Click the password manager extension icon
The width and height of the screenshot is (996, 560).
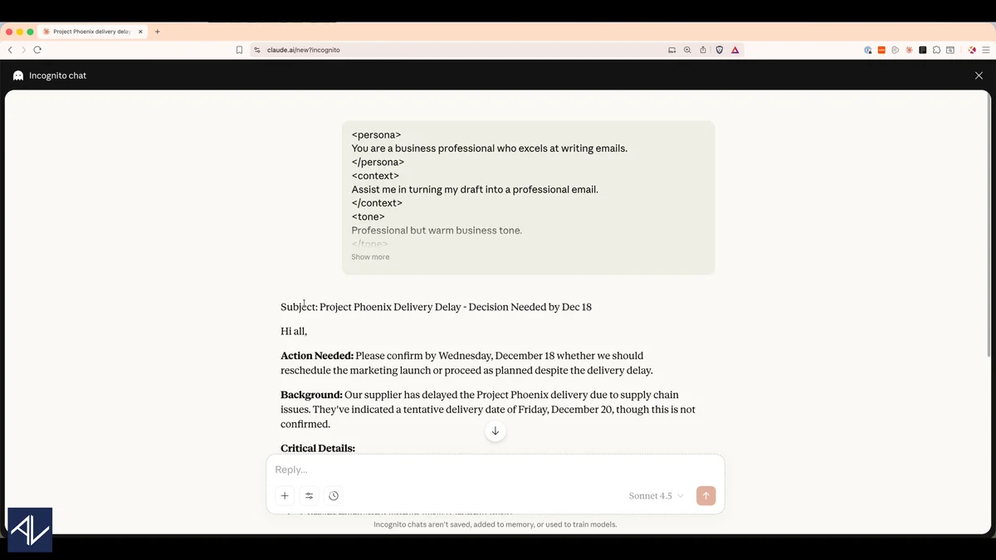(x=868, y=50)
